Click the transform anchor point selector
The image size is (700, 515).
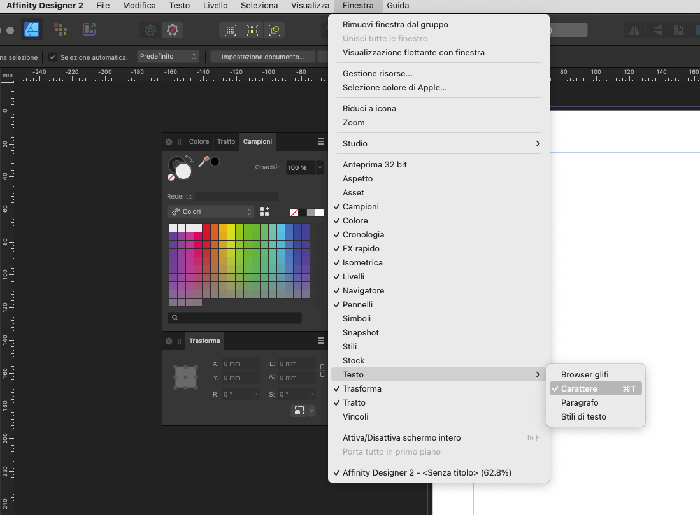[185, 377]
